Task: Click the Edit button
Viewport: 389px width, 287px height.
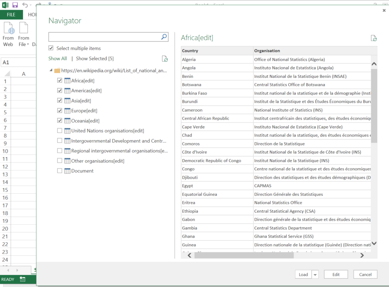Action: (x=336, y=274)
